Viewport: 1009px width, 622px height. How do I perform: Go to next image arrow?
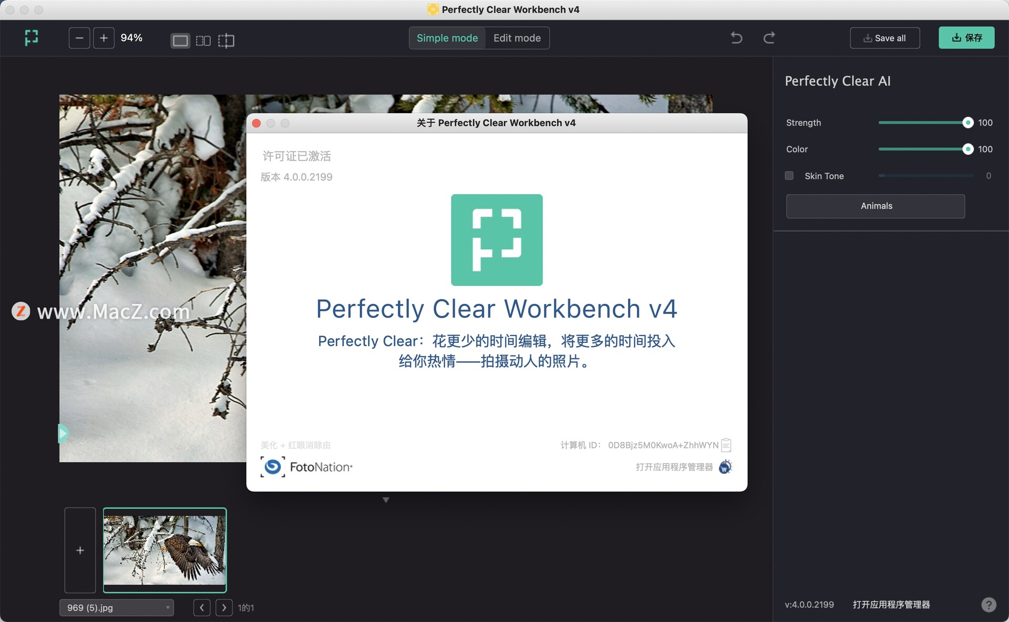224,608
